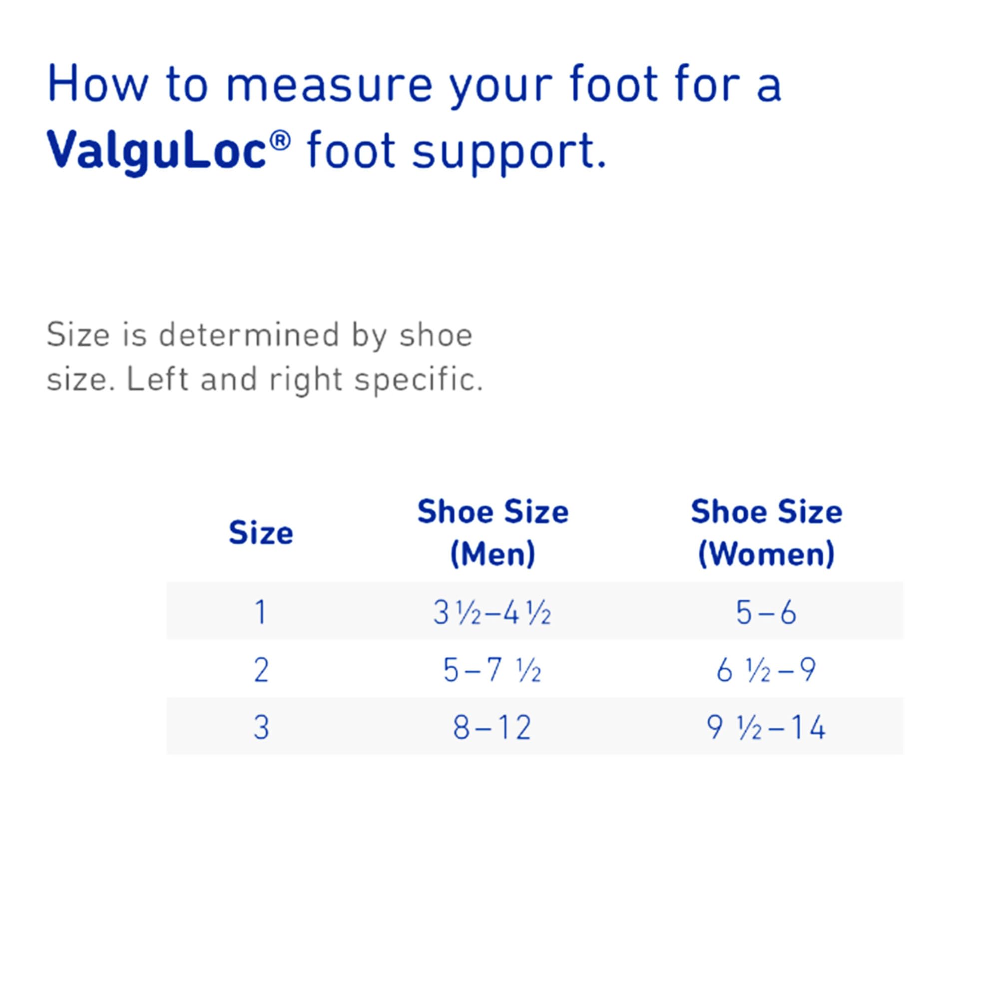Select the 'Shoe Size (Men)' column header
The height and width of the screenshot is (999, 999).
(x=493, y=532)
